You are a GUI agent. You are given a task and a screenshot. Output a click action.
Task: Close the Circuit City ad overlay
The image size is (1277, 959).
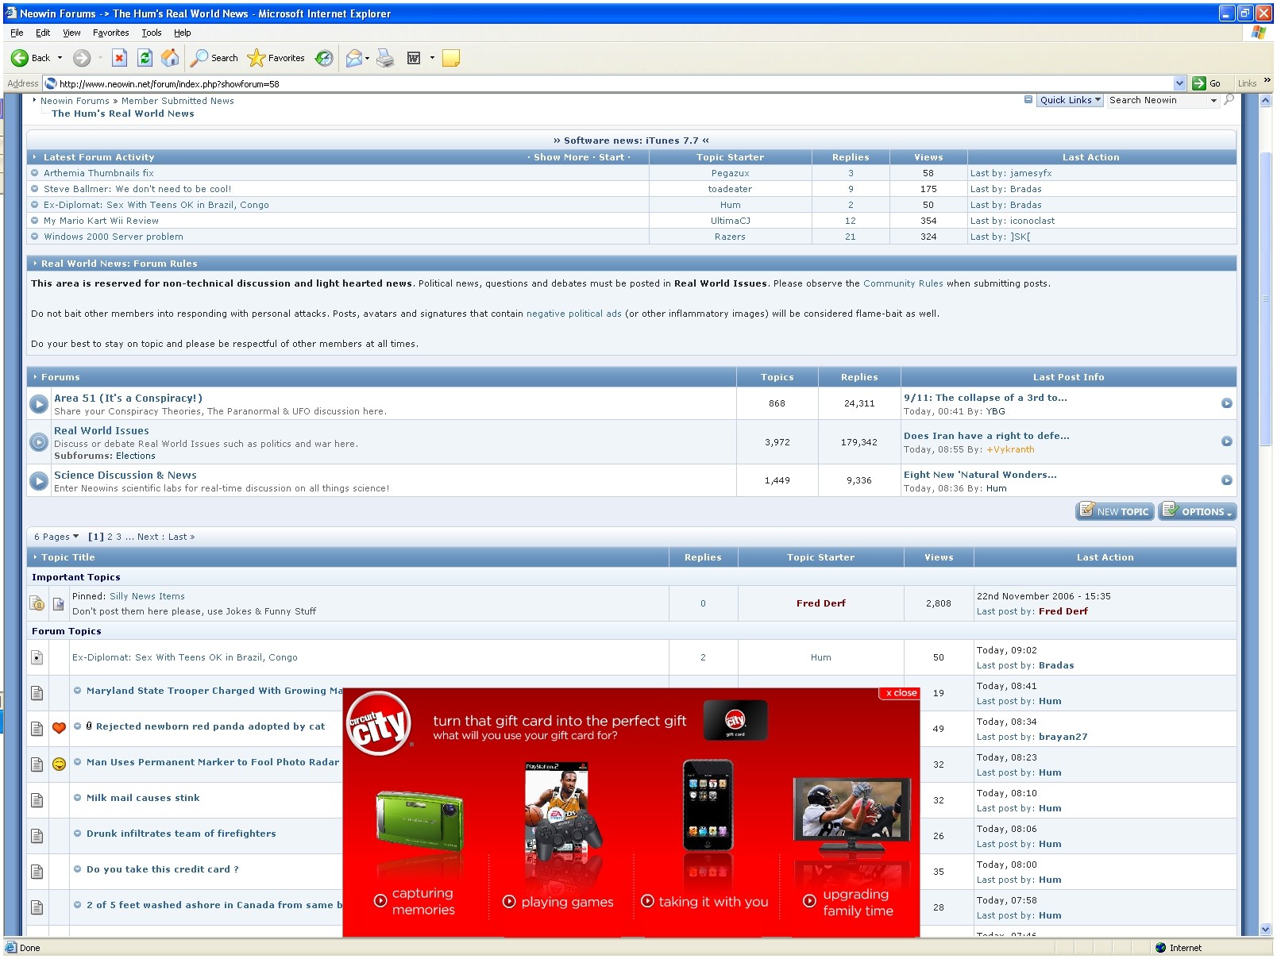pyautogui.click(x=900, y=693)
